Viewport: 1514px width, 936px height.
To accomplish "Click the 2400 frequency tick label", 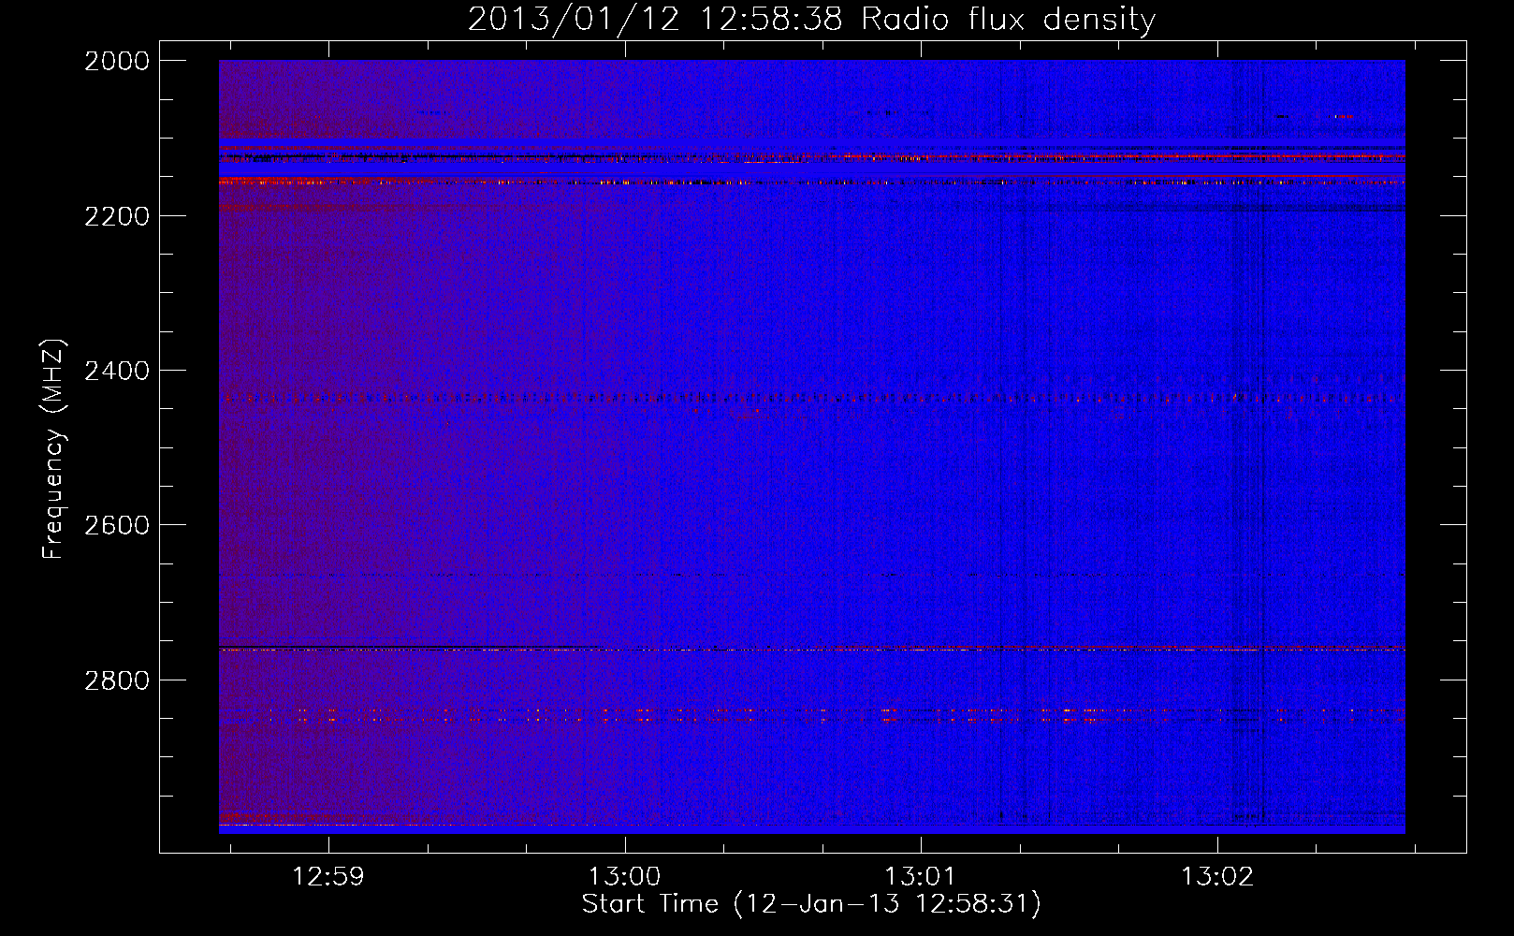I will (117, 372).
